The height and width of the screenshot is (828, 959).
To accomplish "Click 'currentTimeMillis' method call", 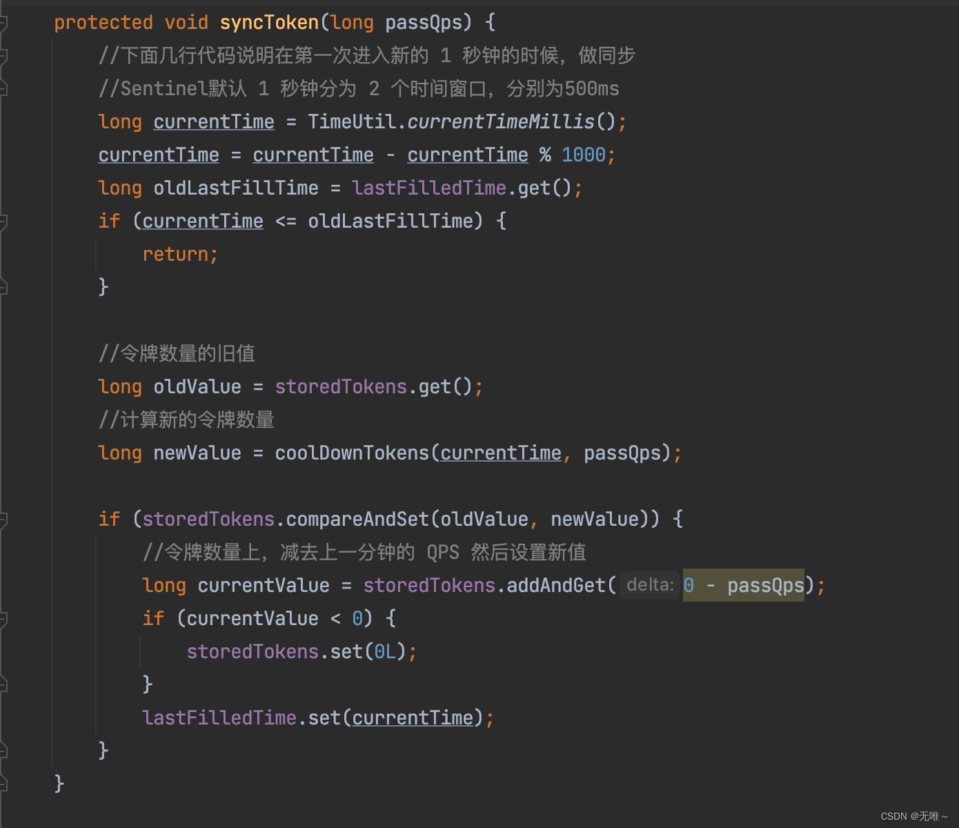I will pos(501,122).
